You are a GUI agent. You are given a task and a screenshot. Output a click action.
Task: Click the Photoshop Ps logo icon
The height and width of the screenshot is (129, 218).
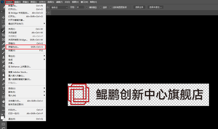point(2,2)
